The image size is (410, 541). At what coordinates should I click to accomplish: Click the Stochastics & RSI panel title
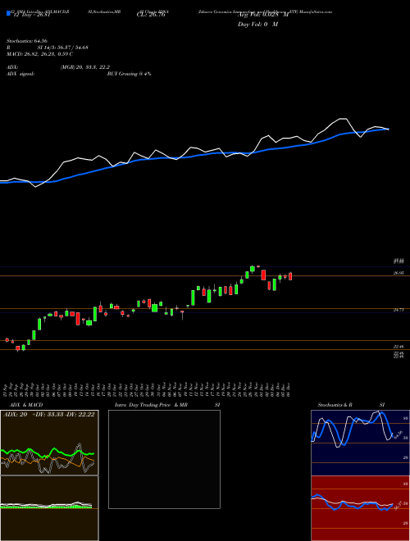tap(351, 405)
